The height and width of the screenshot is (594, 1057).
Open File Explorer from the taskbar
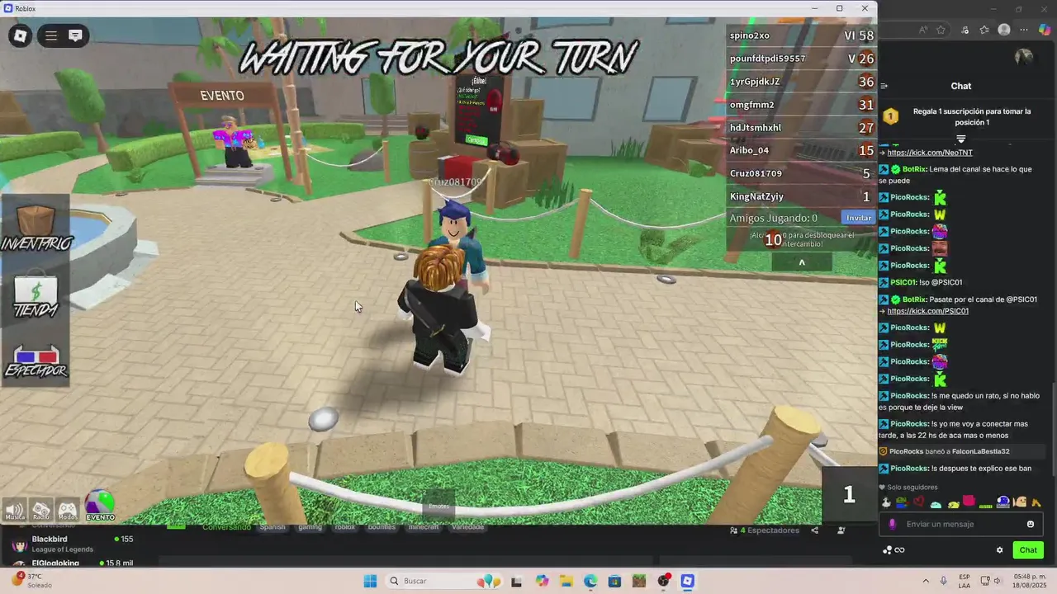click(566, 581)
